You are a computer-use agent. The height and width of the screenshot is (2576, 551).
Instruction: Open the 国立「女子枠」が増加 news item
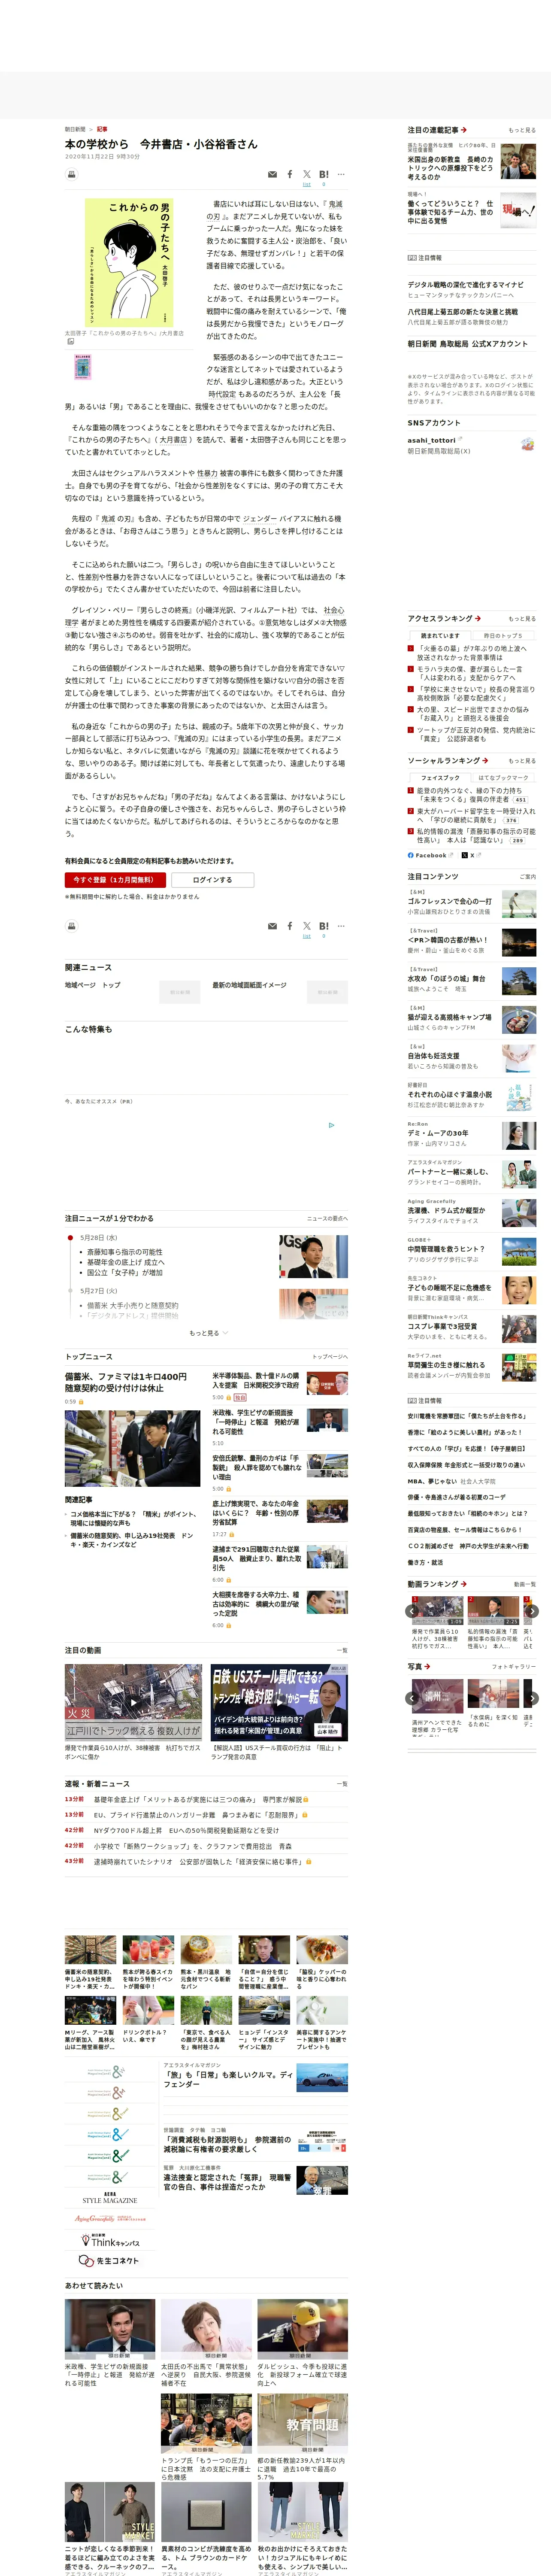coord(125,1273)
